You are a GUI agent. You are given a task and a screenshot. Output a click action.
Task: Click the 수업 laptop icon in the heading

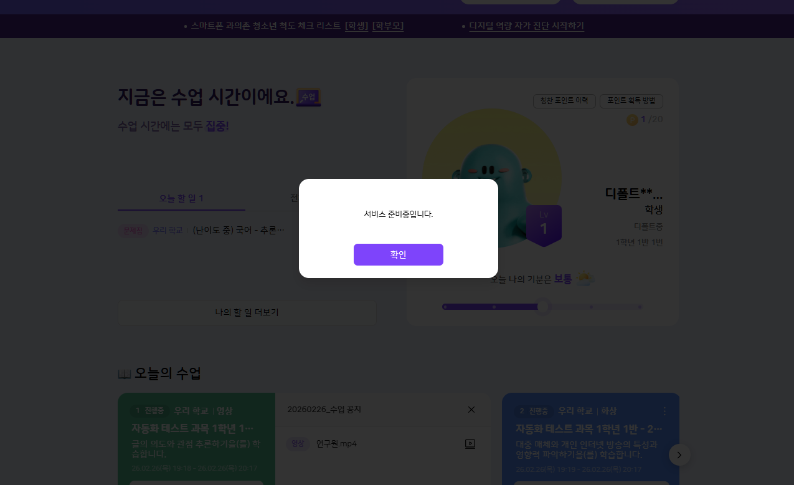point(308,97)
